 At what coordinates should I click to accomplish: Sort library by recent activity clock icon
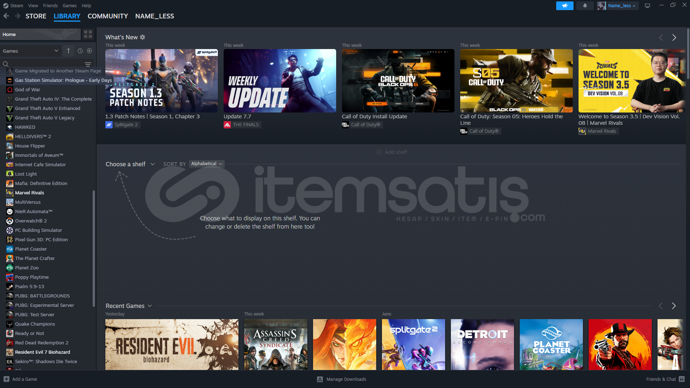pyautogui.click(x=80, y=51)
